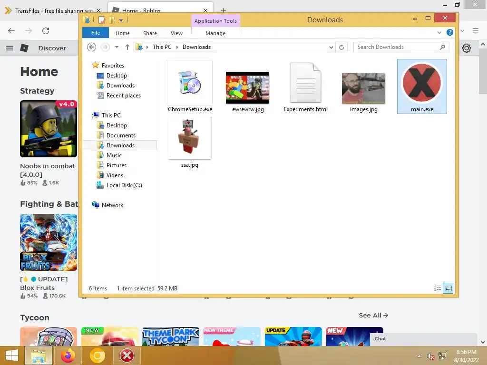The height and width of the screenshot is (365, 487).
Task: Open File Explorer from taskbar
Action: [x=38, y=355]
